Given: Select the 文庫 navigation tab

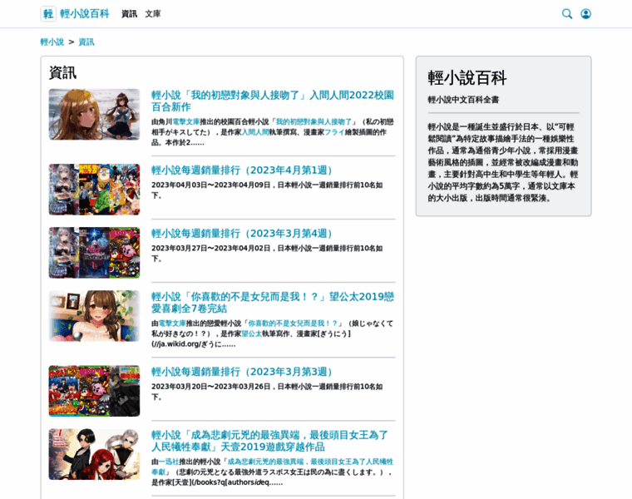Looking at the screenshot, I should pos(153,14).
